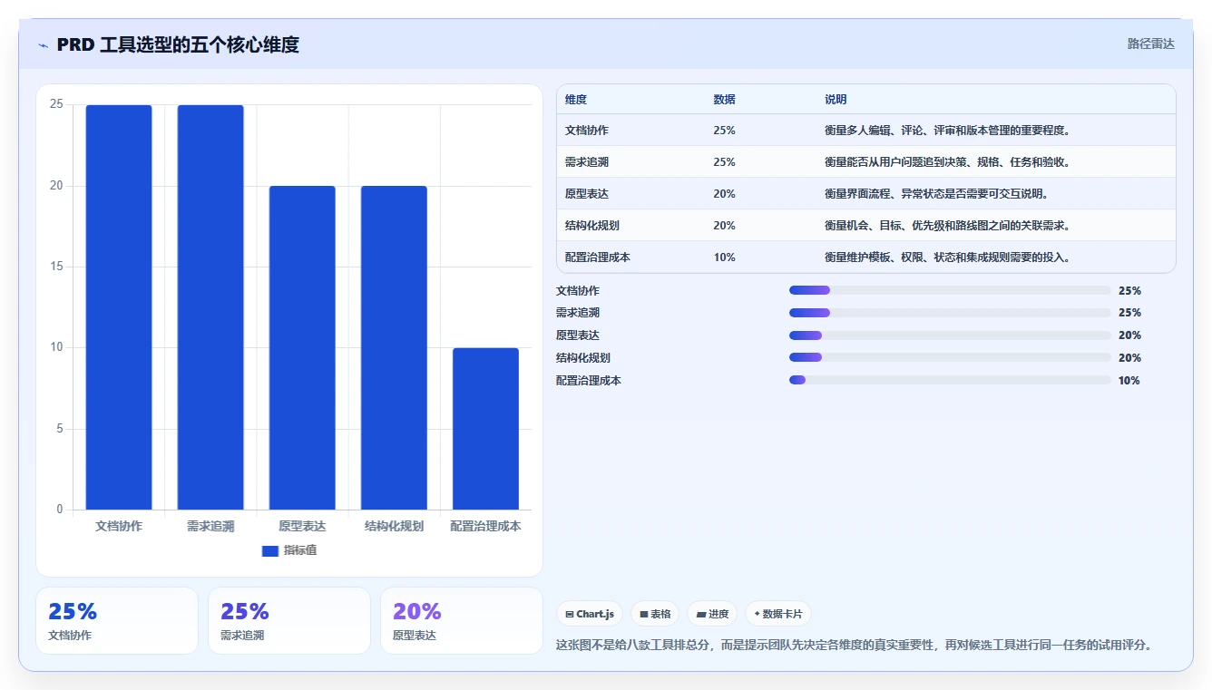Click the 配置治理成本 cell in table
The image size is (1212, 690).
(x=598, y=258)
